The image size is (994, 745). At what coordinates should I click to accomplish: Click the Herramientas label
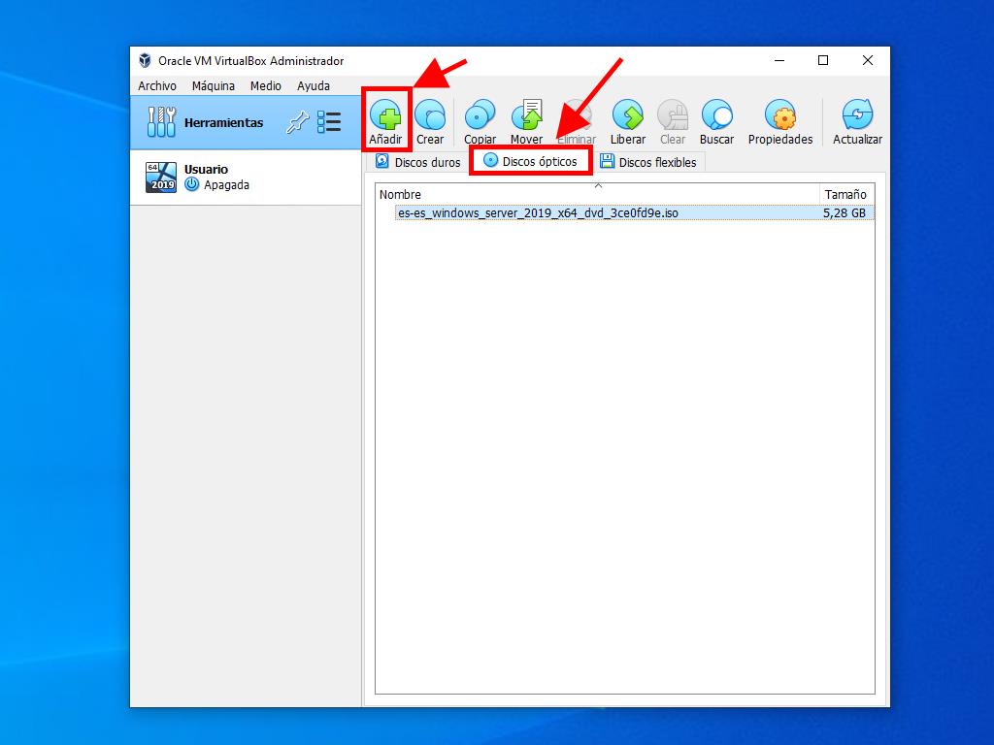coord(224,122)
